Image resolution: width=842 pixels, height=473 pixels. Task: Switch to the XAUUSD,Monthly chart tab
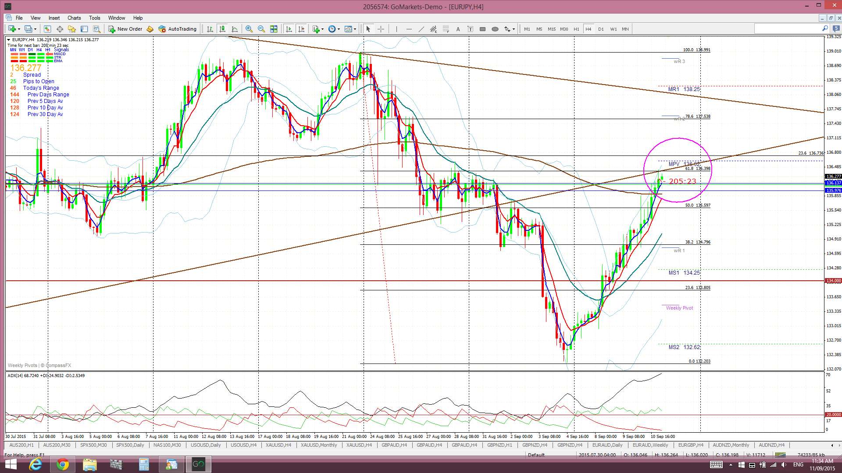tap(319, 445)
